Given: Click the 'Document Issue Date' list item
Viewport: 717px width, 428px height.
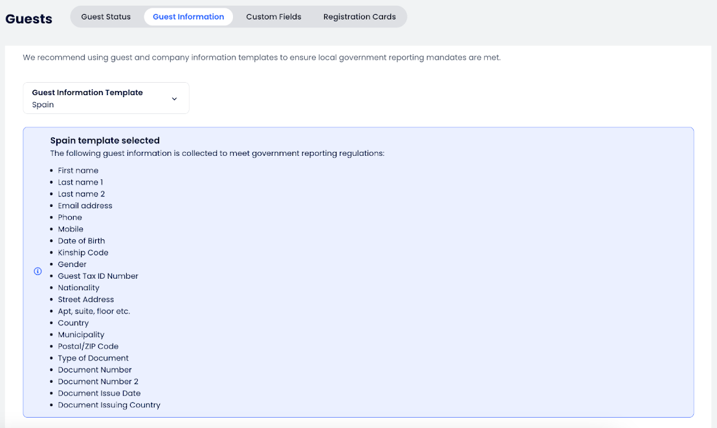Looking at the screenshot, I should pyautogui.click(x=99, y=393).
